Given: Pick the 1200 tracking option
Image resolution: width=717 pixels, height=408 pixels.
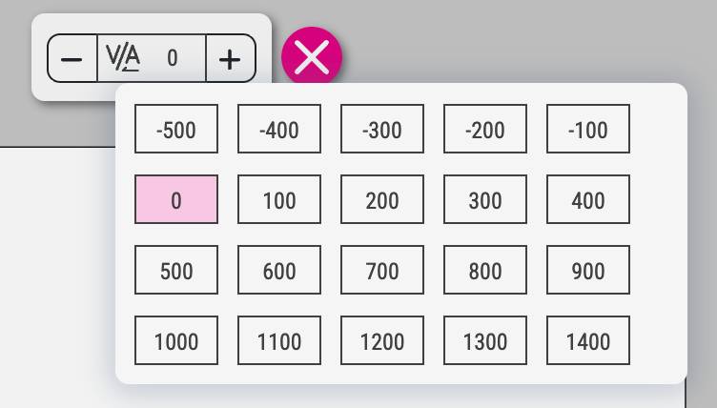Looking at the screenshot, I should (382, 341).
